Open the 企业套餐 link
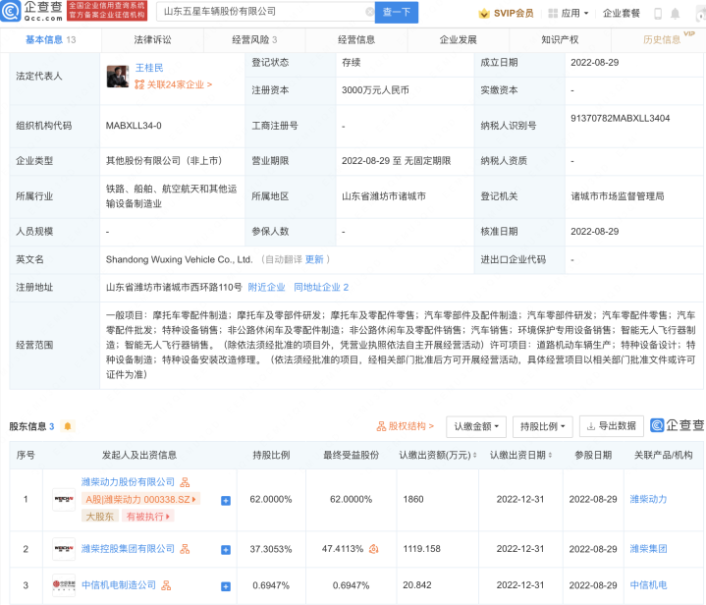The image size is (706, 605). [x=622, y=14]
